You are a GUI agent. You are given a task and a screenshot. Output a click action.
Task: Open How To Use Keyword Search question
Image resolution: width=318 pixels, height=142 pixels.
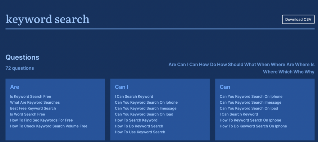140,132
